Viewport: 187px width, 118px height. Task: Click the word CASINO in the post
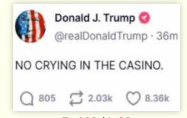coord(141,65)
